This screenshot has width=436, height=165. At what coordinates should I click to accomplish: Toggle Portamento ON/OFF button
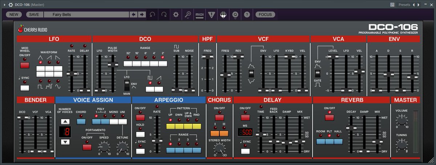tap(87, 147)
